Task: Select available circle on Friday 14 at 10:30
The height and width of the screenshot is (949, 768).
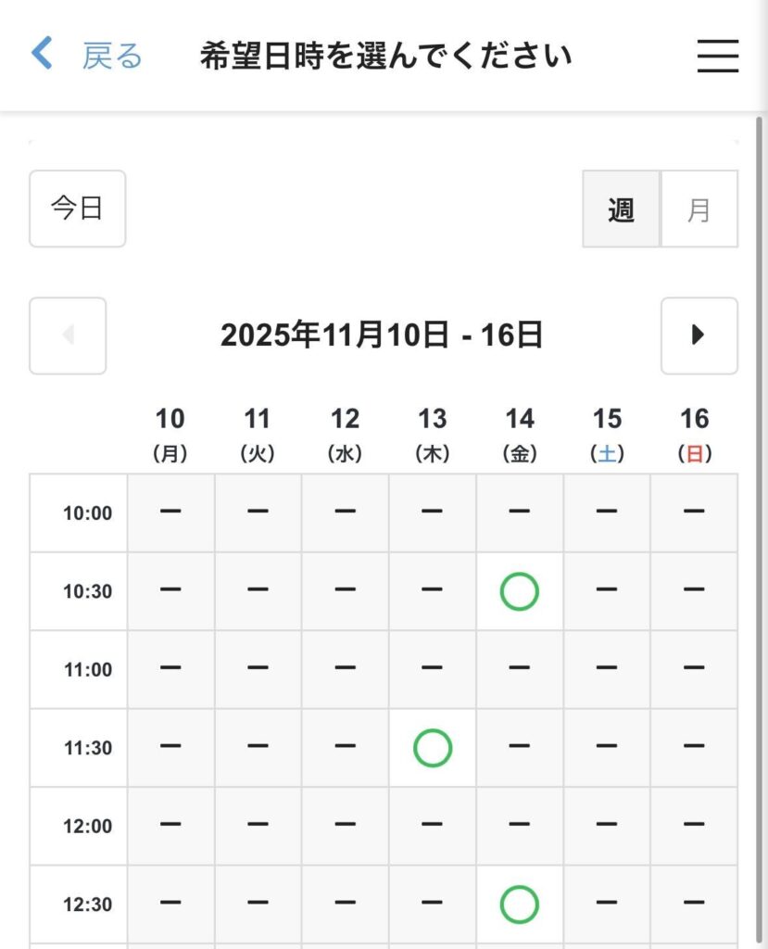Action: [x=520, y=591]
